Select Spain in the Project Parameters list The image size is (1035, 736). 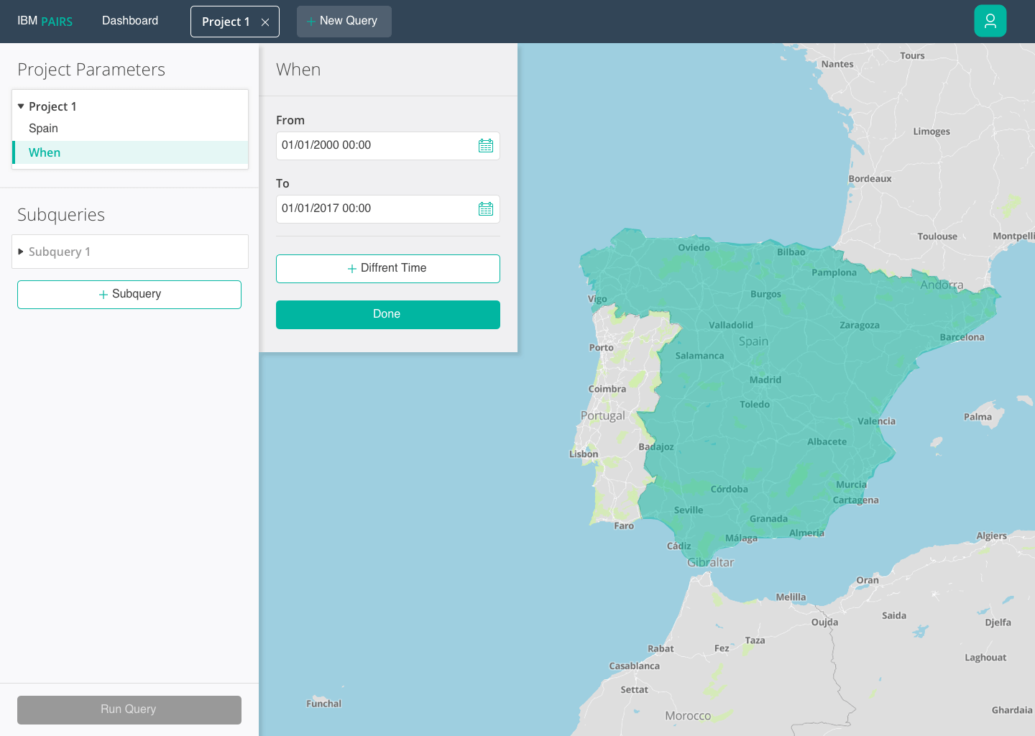tap(44, 128)
